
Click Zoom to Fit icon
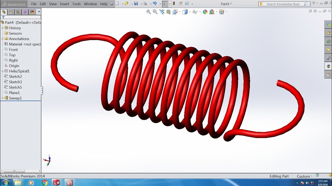(149, 12)
